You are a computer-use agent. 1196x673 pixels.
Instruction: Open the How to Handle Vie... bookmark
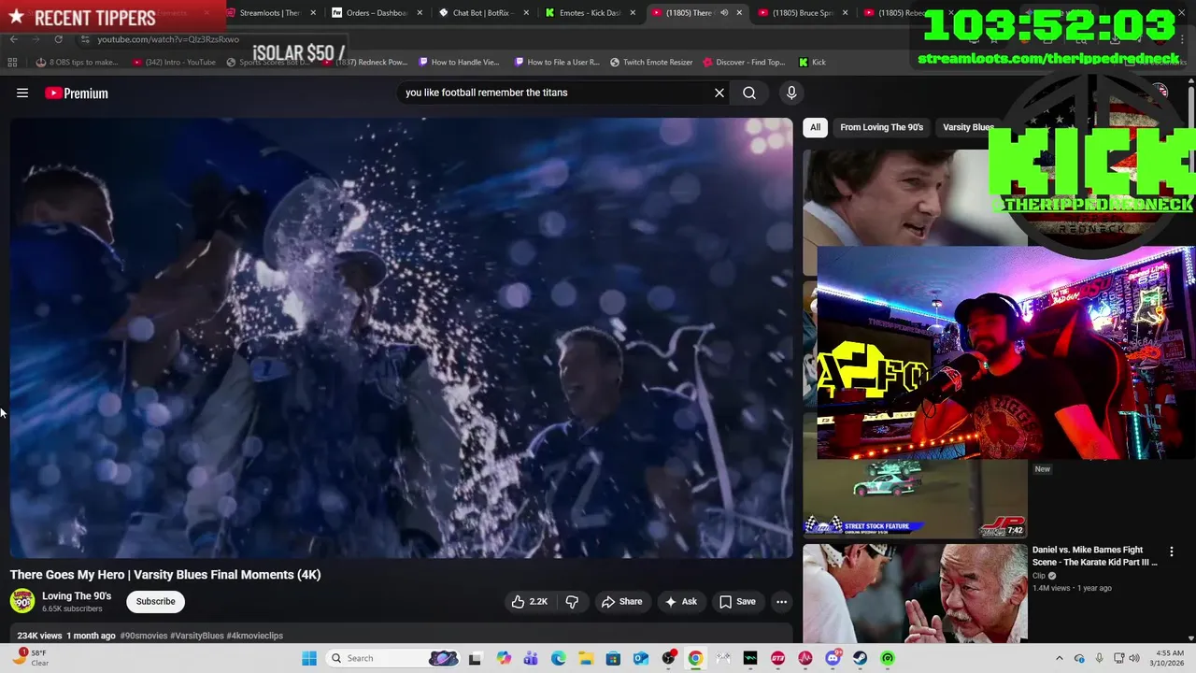[x=460, y=63]
